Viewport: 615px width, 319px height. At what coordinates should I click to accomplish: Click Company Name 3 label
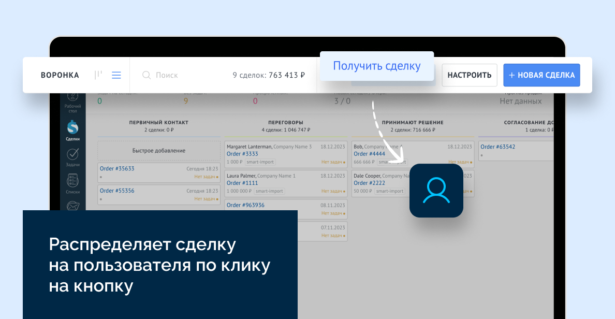point(292,147)
